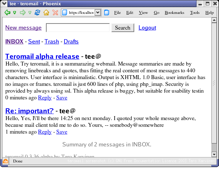Open the File menu
This screenshot has height=171, width=219.
117,13
